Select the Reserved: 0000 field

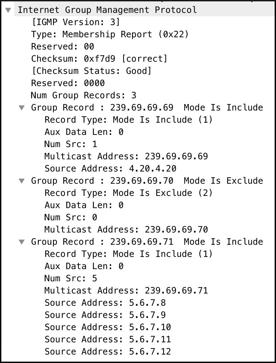(68, 83)
